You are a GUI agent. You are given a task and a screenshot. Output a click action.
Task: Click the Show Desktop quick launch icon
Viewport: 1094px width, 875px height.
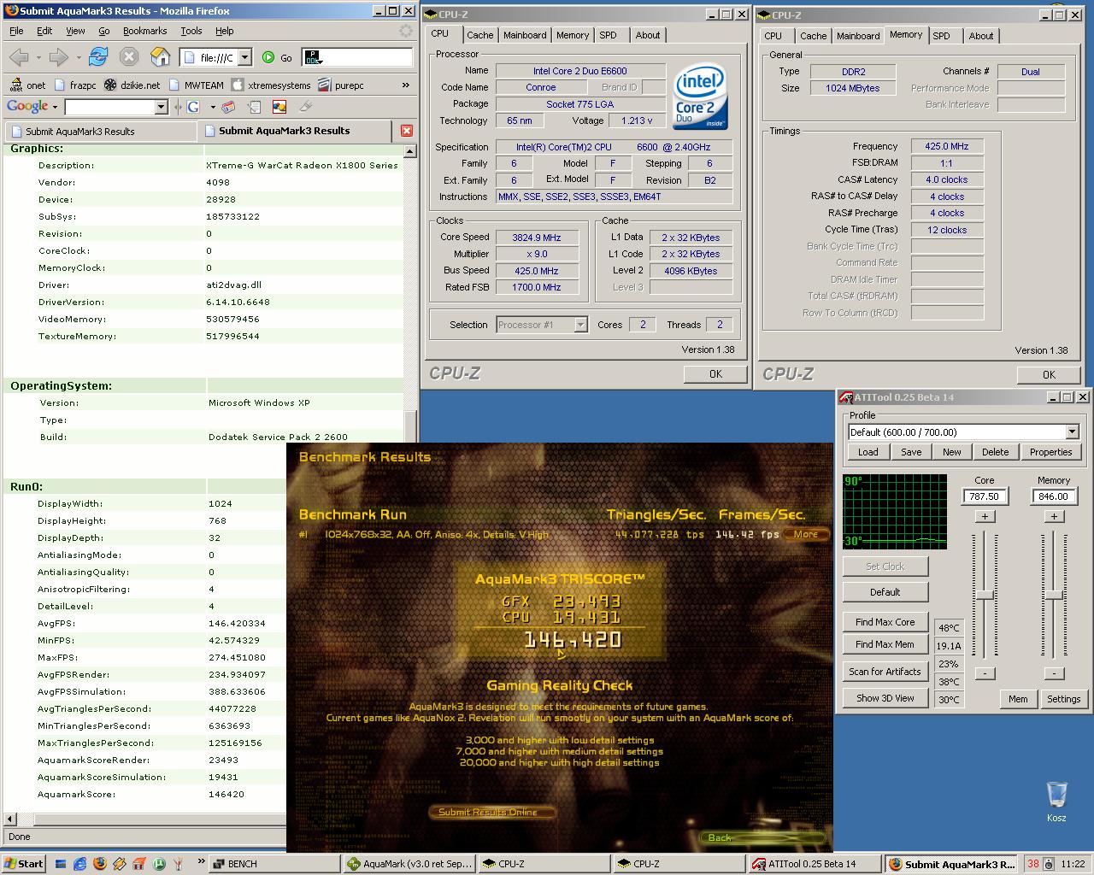point(60,864)
